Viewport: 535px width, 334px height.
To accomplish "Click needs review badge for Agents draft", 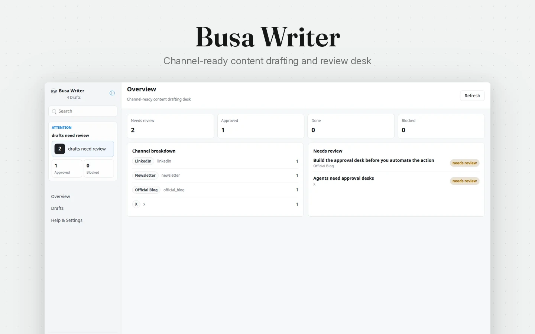I will [x=464, y=181].
